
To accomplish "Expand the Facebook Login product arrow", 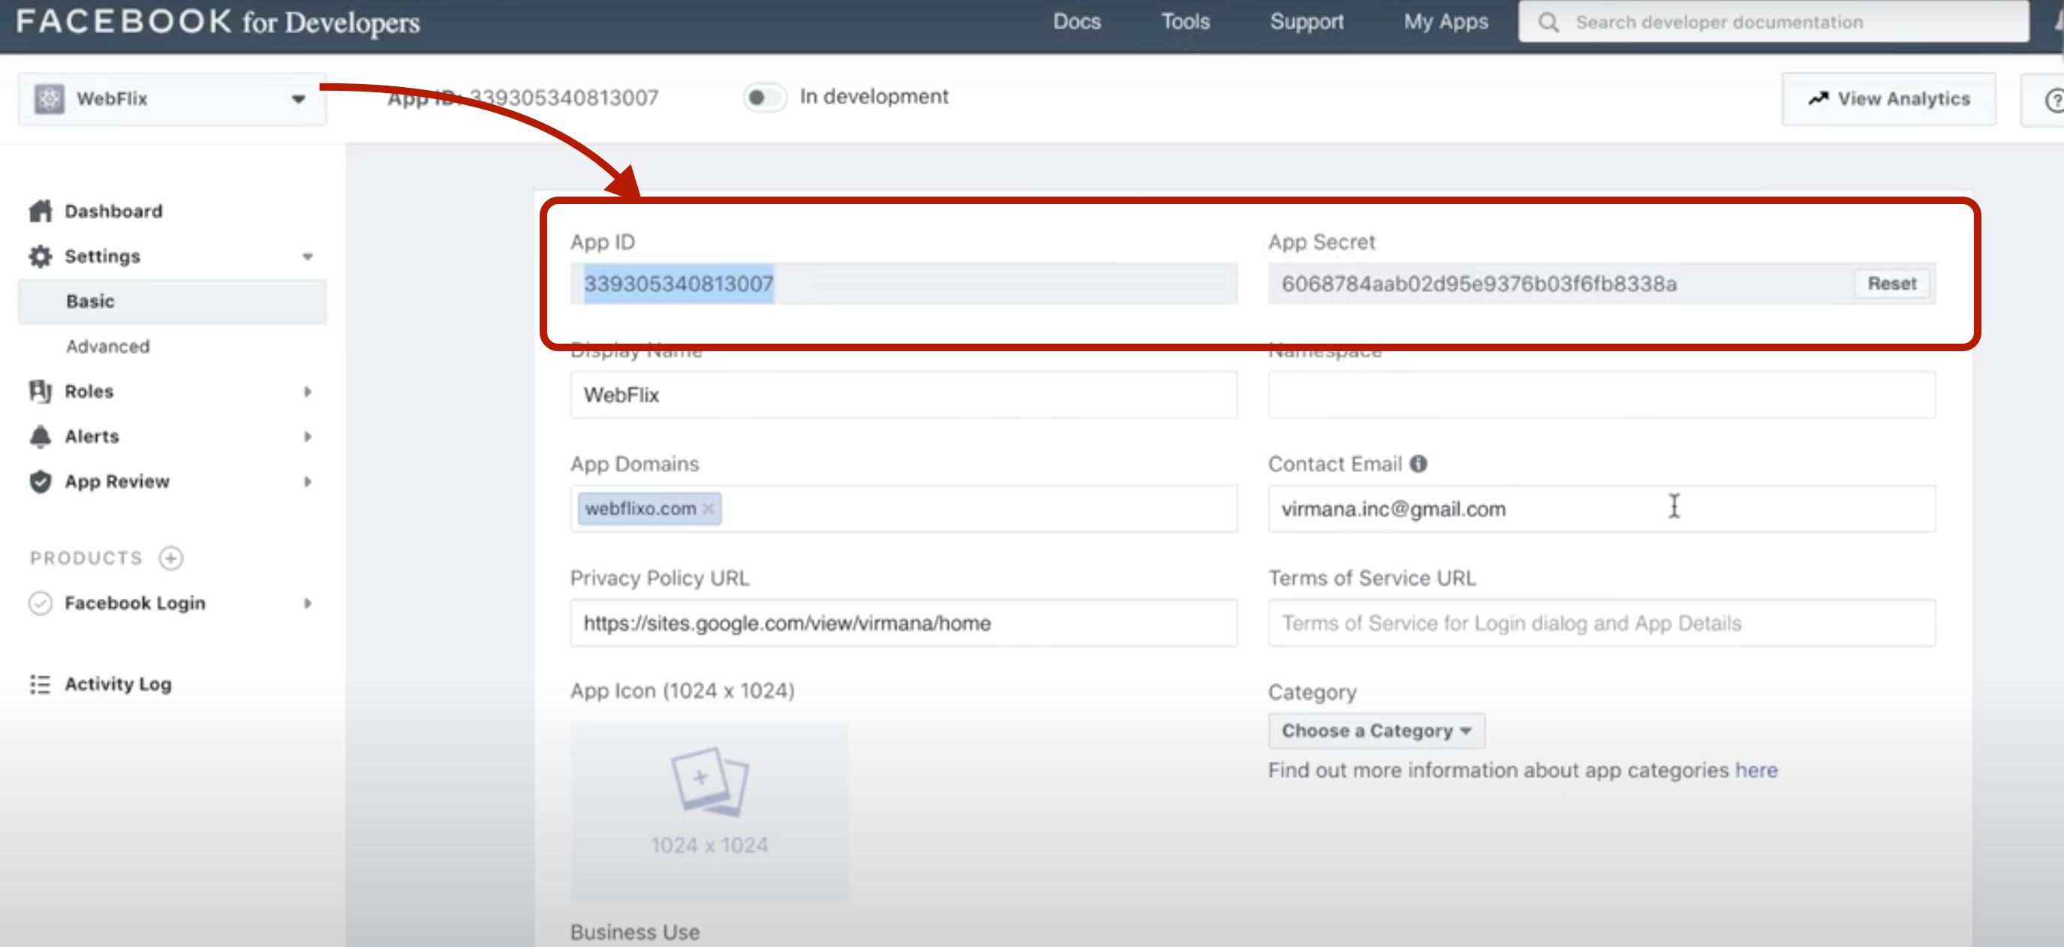I will coord(308,603).
